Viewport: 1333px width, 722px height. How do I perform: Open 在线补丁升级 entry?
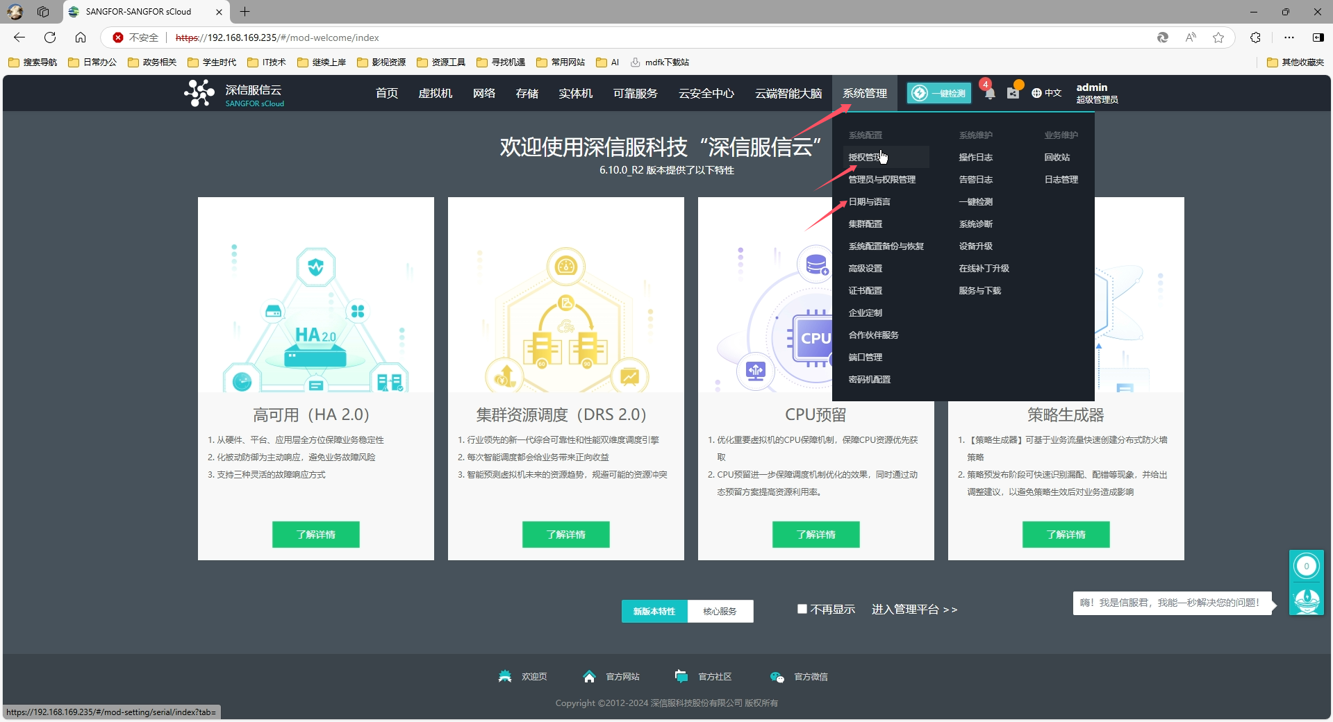(x=984, y=268)
